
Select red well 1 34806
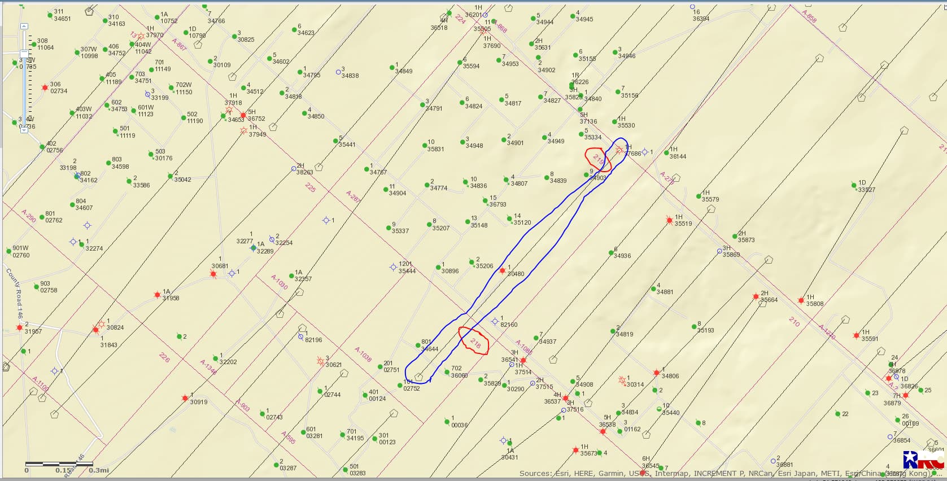coord(656,373)
